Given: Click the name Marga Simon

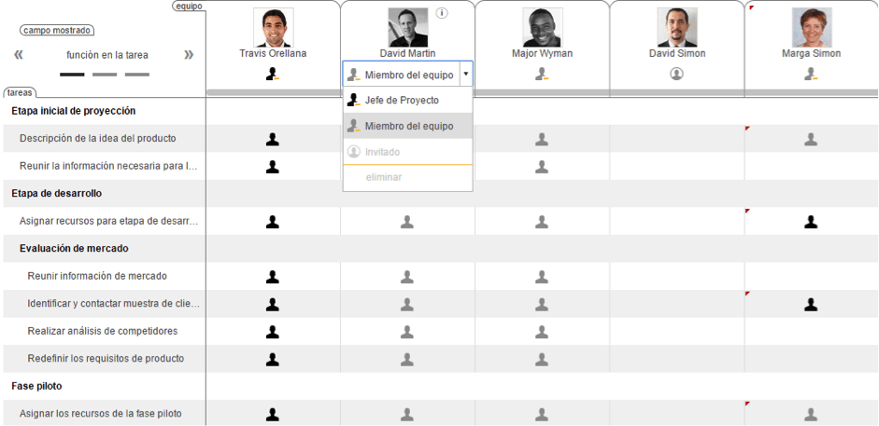Looking at the screenshot, I should (811, 54).
